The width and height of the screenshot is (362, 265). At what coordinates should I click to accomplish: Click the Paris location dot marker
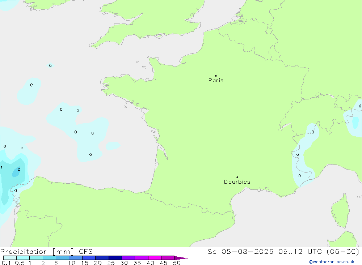click(x=216, y=76)
